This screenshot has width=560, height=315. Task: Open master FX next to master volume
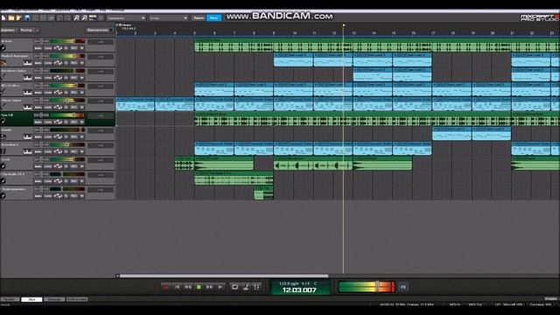(x=403, y=287)
